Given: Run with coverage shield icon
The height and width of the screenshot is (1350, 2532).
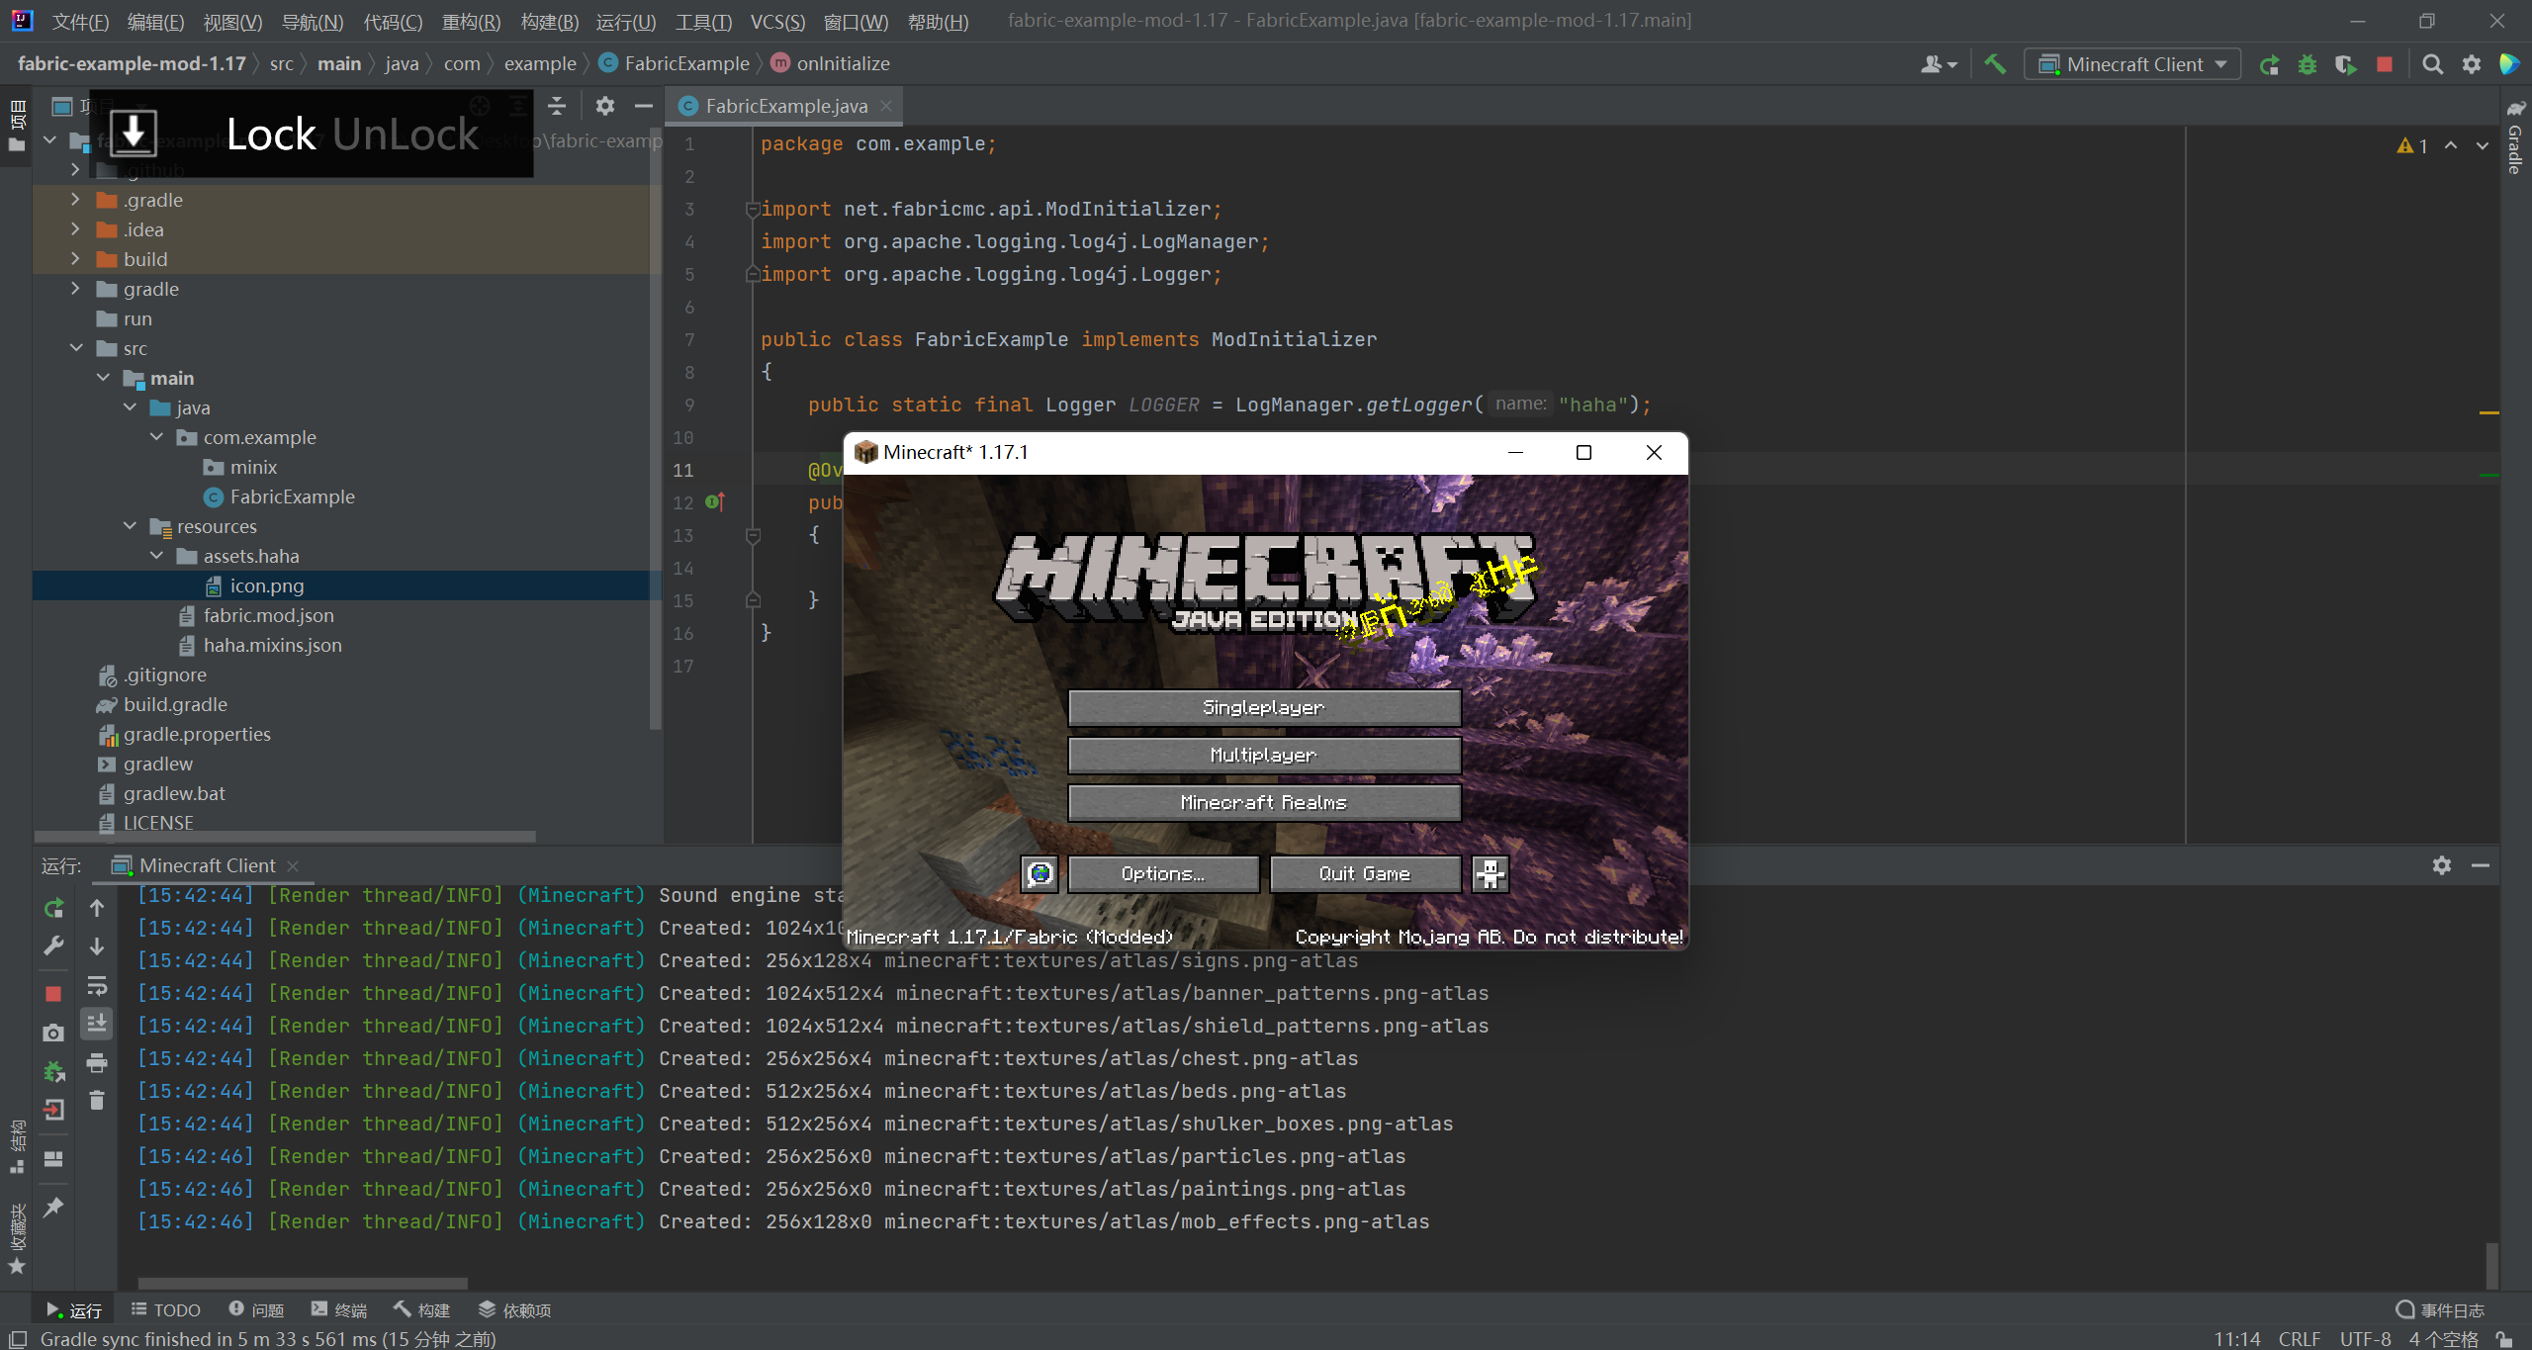Looking at the screenshot, I should [2345, 64].
